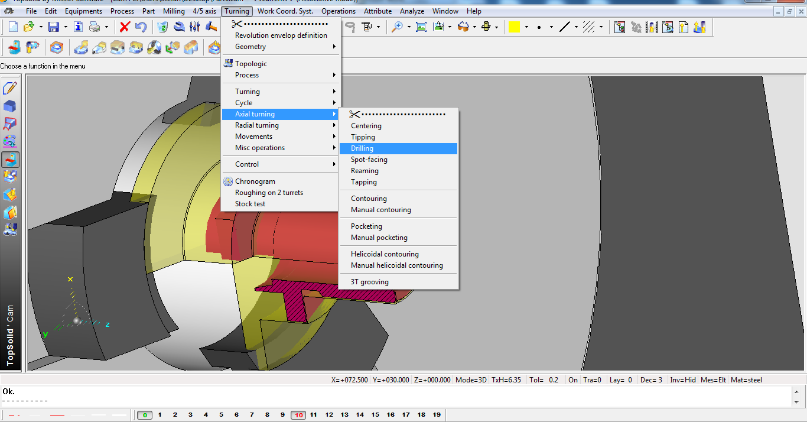Toggle layer 0 button in layer bar
This screenshot has height=422, width=807.
click(145, 415)
